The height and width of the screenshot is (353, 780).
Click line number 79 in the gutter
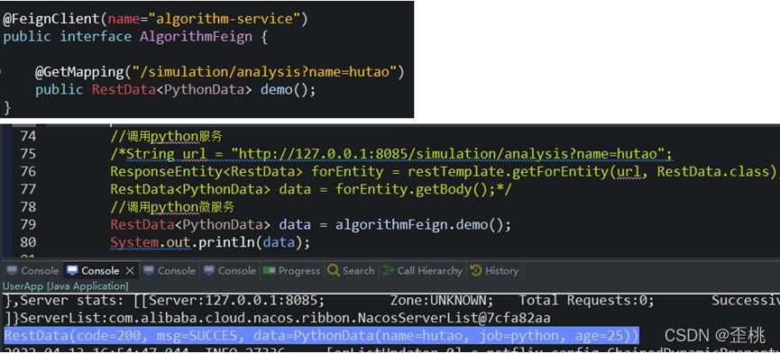[x=28, y=224]
